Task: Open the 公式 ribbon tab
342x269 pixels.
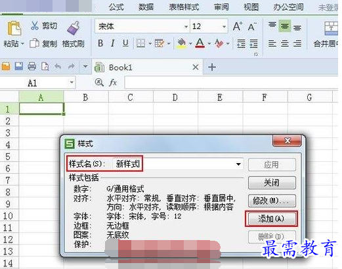Action: [116, 7]
